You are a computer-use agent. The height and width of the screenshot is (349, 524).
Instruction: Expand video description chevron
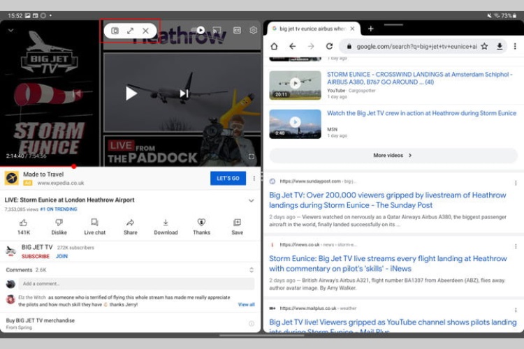coord(252,200)
